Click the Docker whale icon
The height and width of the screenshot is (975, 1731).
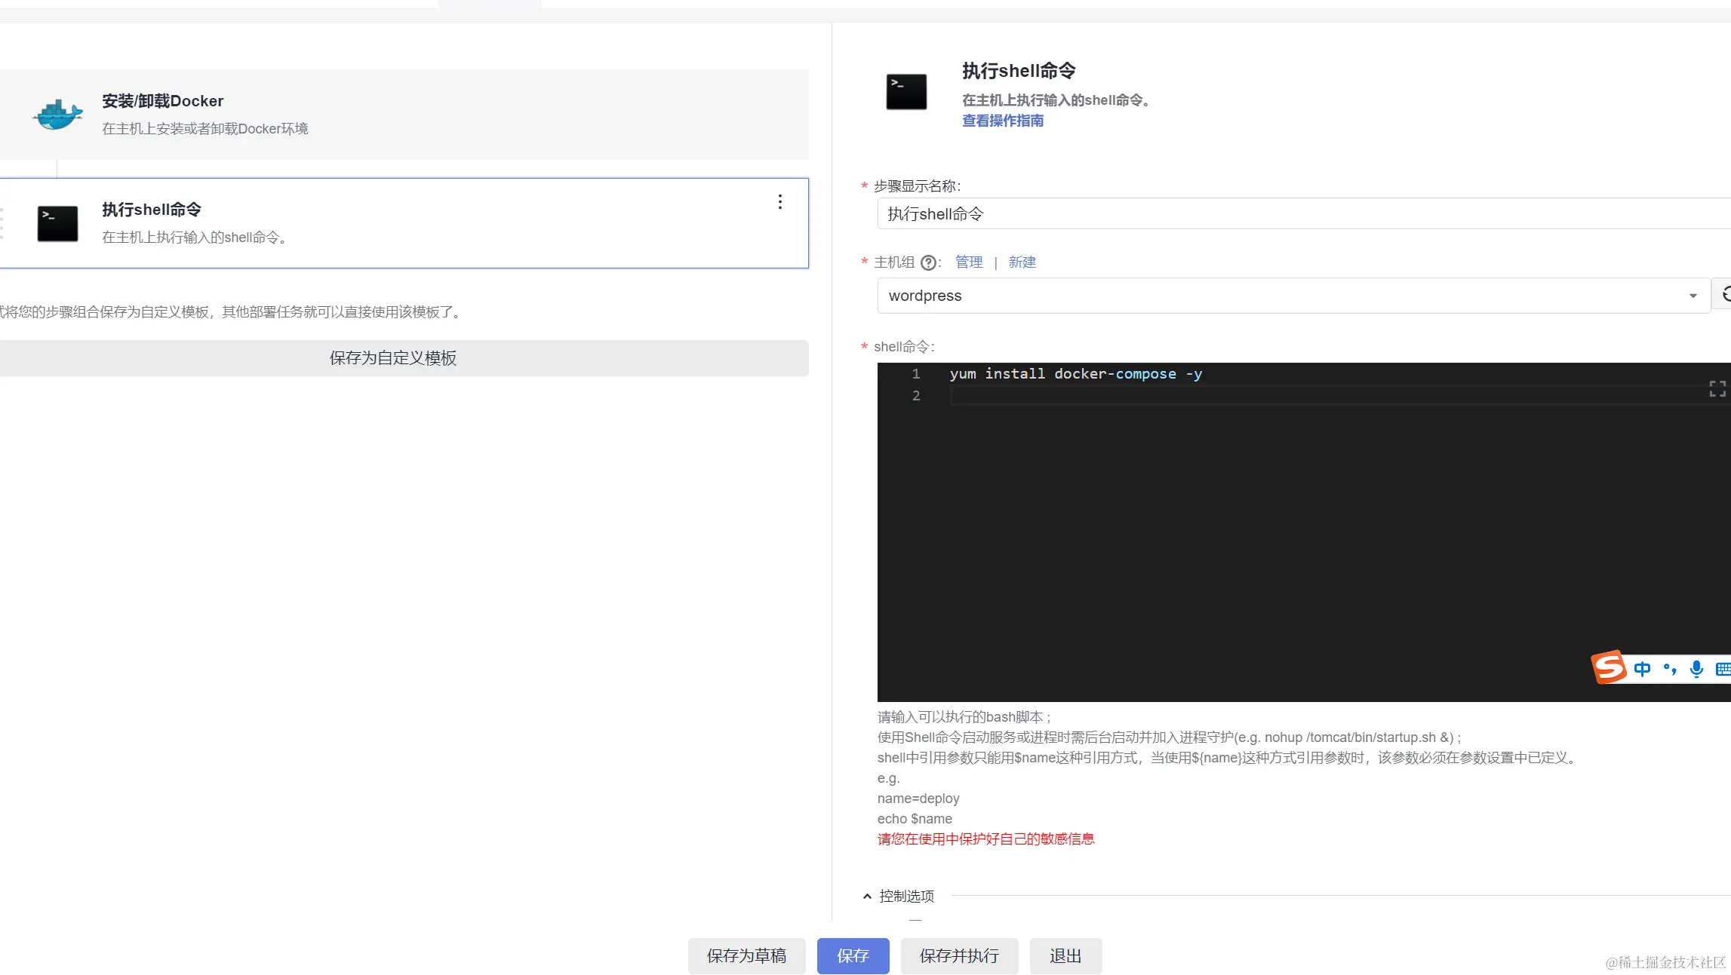pos(57,115)
